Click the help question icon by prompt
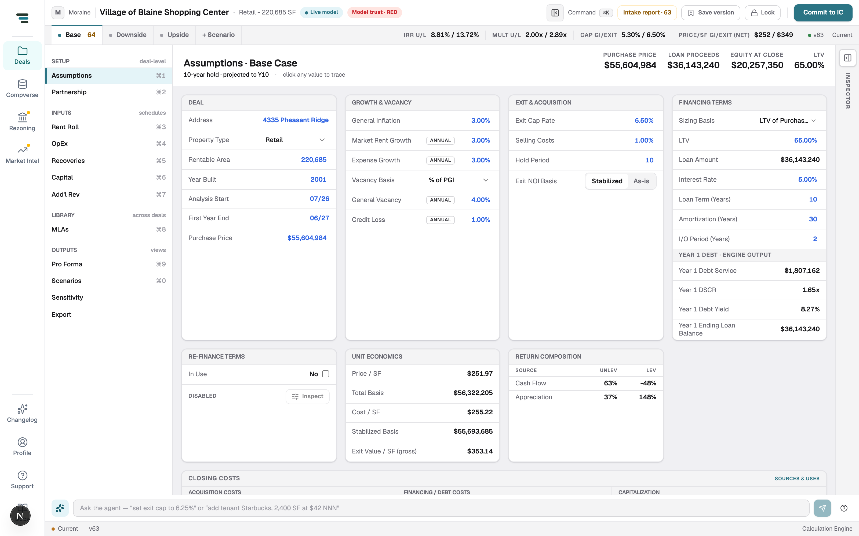This screenshot has height=536, width=859. coord(844,508)
